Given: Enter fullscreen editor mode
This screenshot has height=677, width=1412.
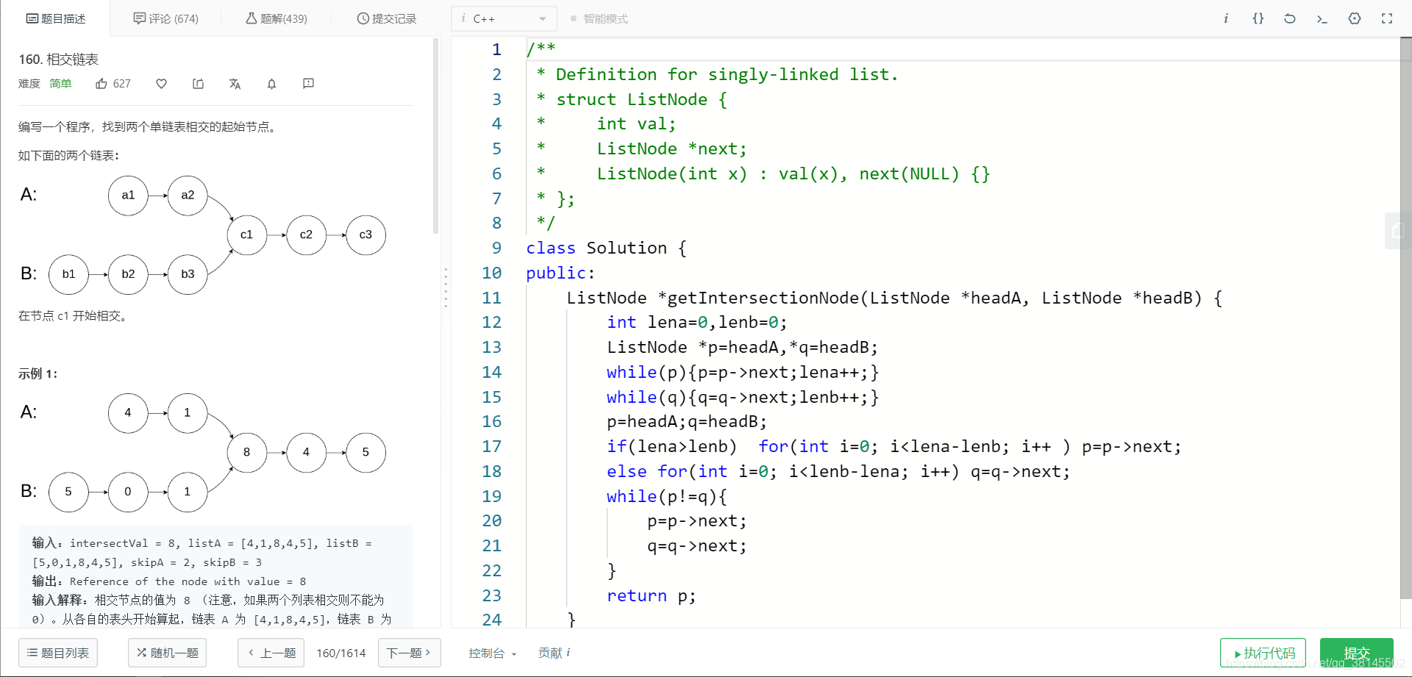Looking at the screenshot, I should tap(1387, 18).
